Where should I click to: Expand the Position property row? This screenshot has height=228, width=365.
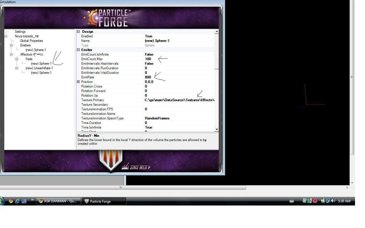point(78,82)
